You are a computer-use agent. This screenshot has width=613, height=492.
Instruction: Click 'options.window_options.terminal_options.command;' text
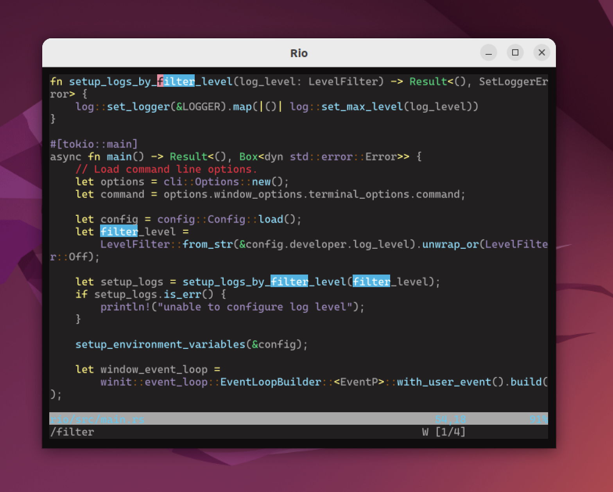click(315, 194)
